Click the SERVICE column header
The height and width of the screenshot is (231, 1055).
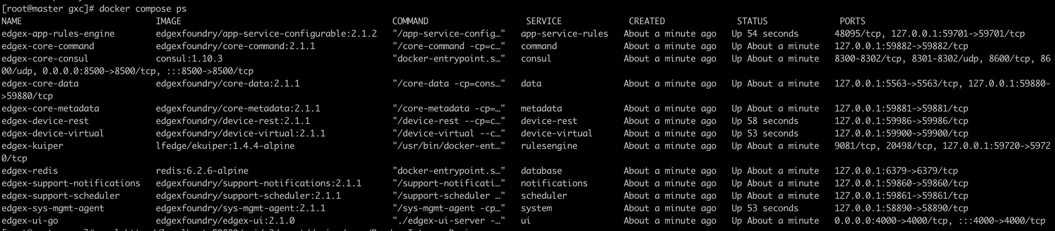(x=544, y=21)
